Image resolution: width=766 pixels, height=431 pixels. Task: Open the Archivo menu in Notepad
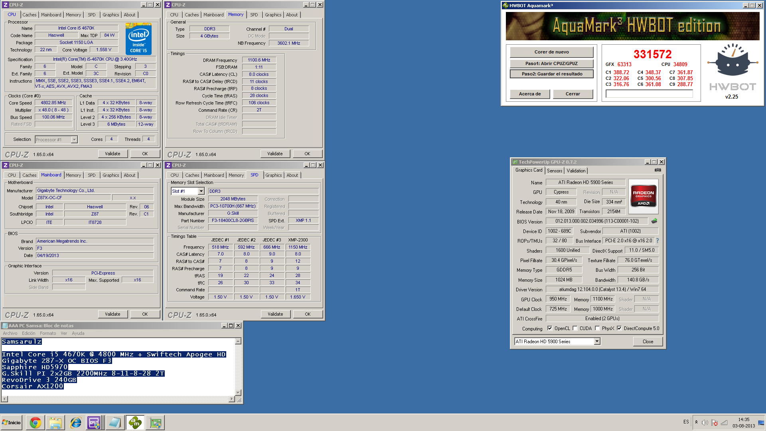(10, 333)
